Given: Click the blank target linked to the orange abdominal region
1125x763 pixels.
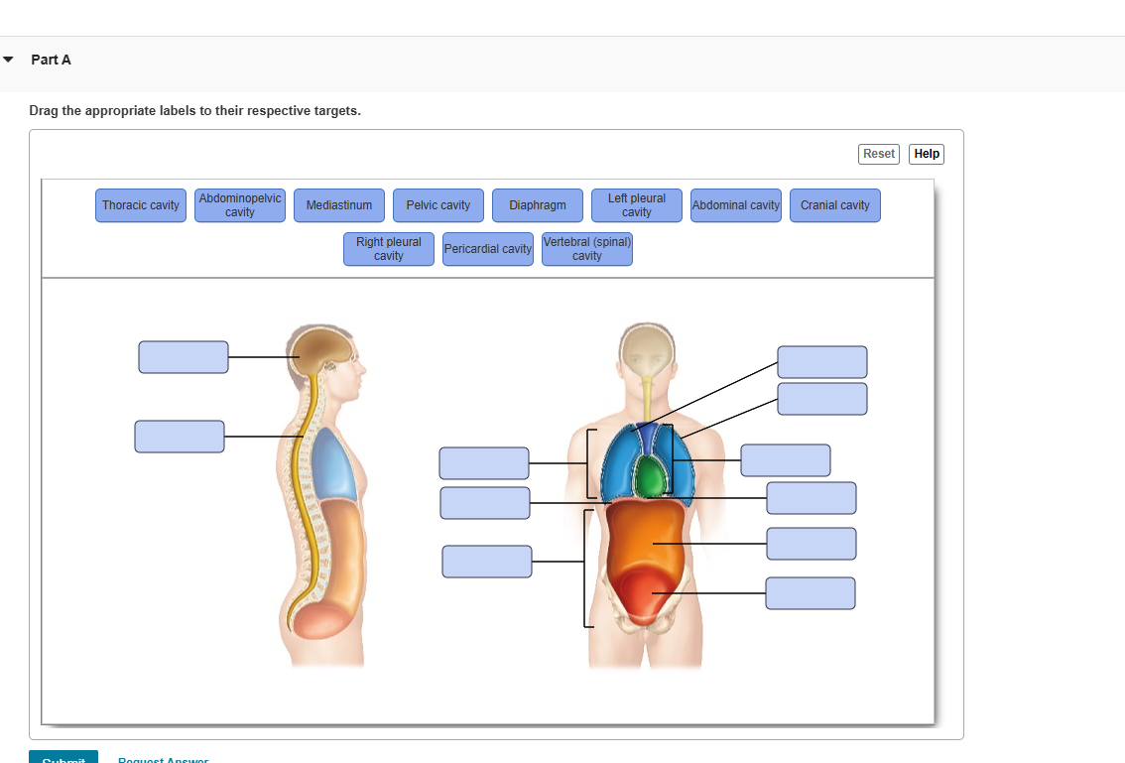Looking at the screenshot, I should coord(812,544).
